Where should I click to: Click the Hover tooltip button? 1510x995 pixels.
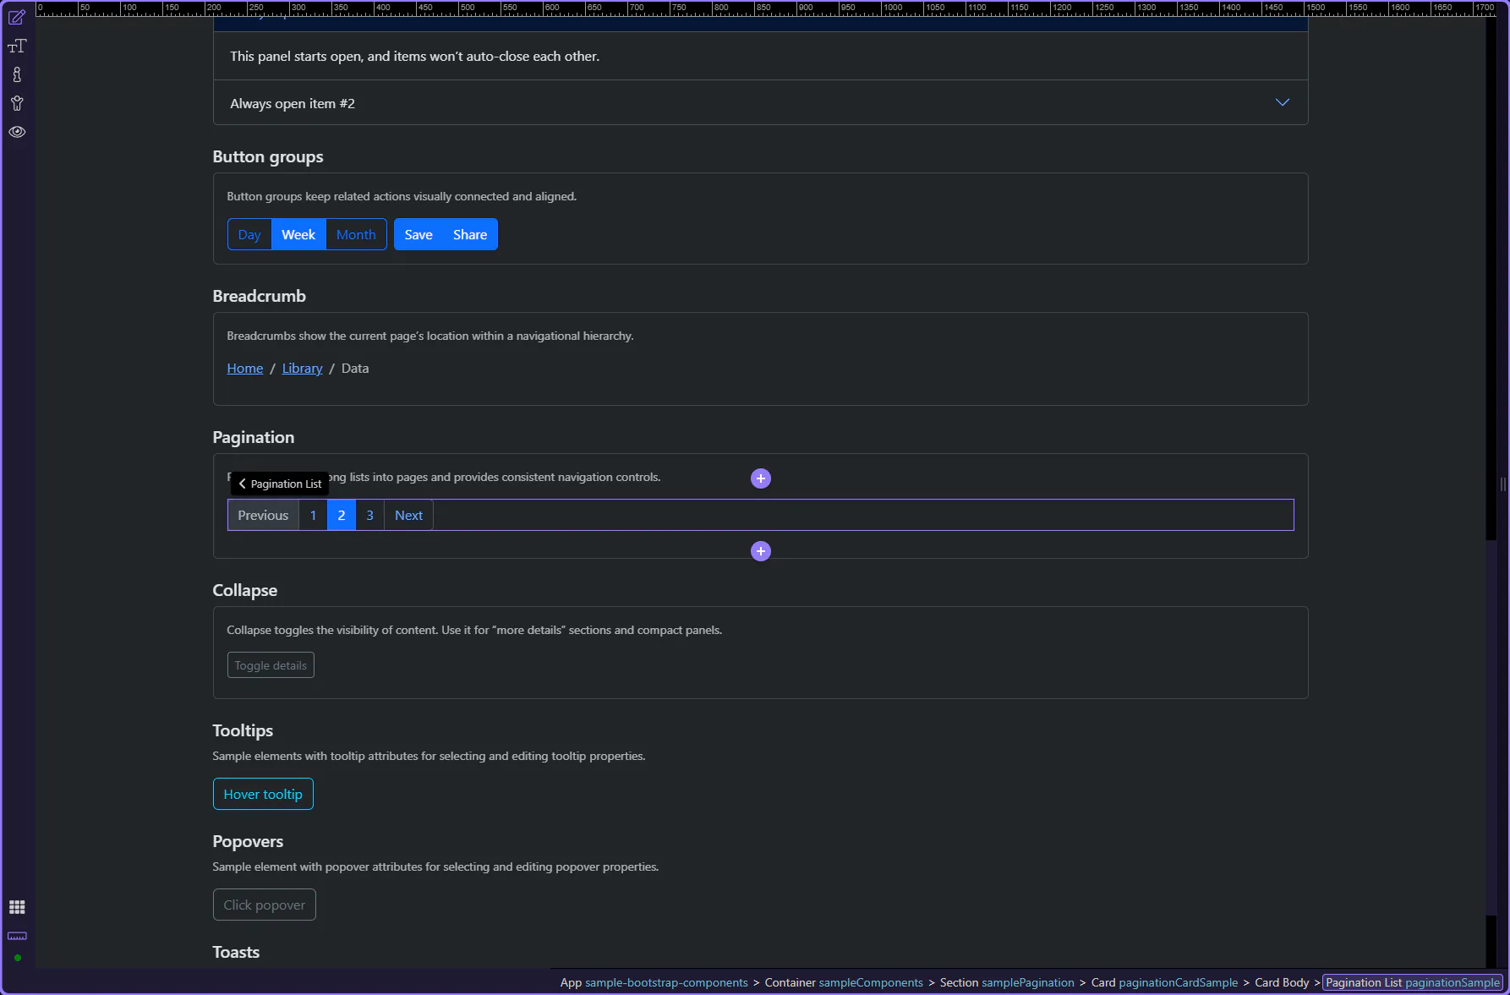(263, 795)
